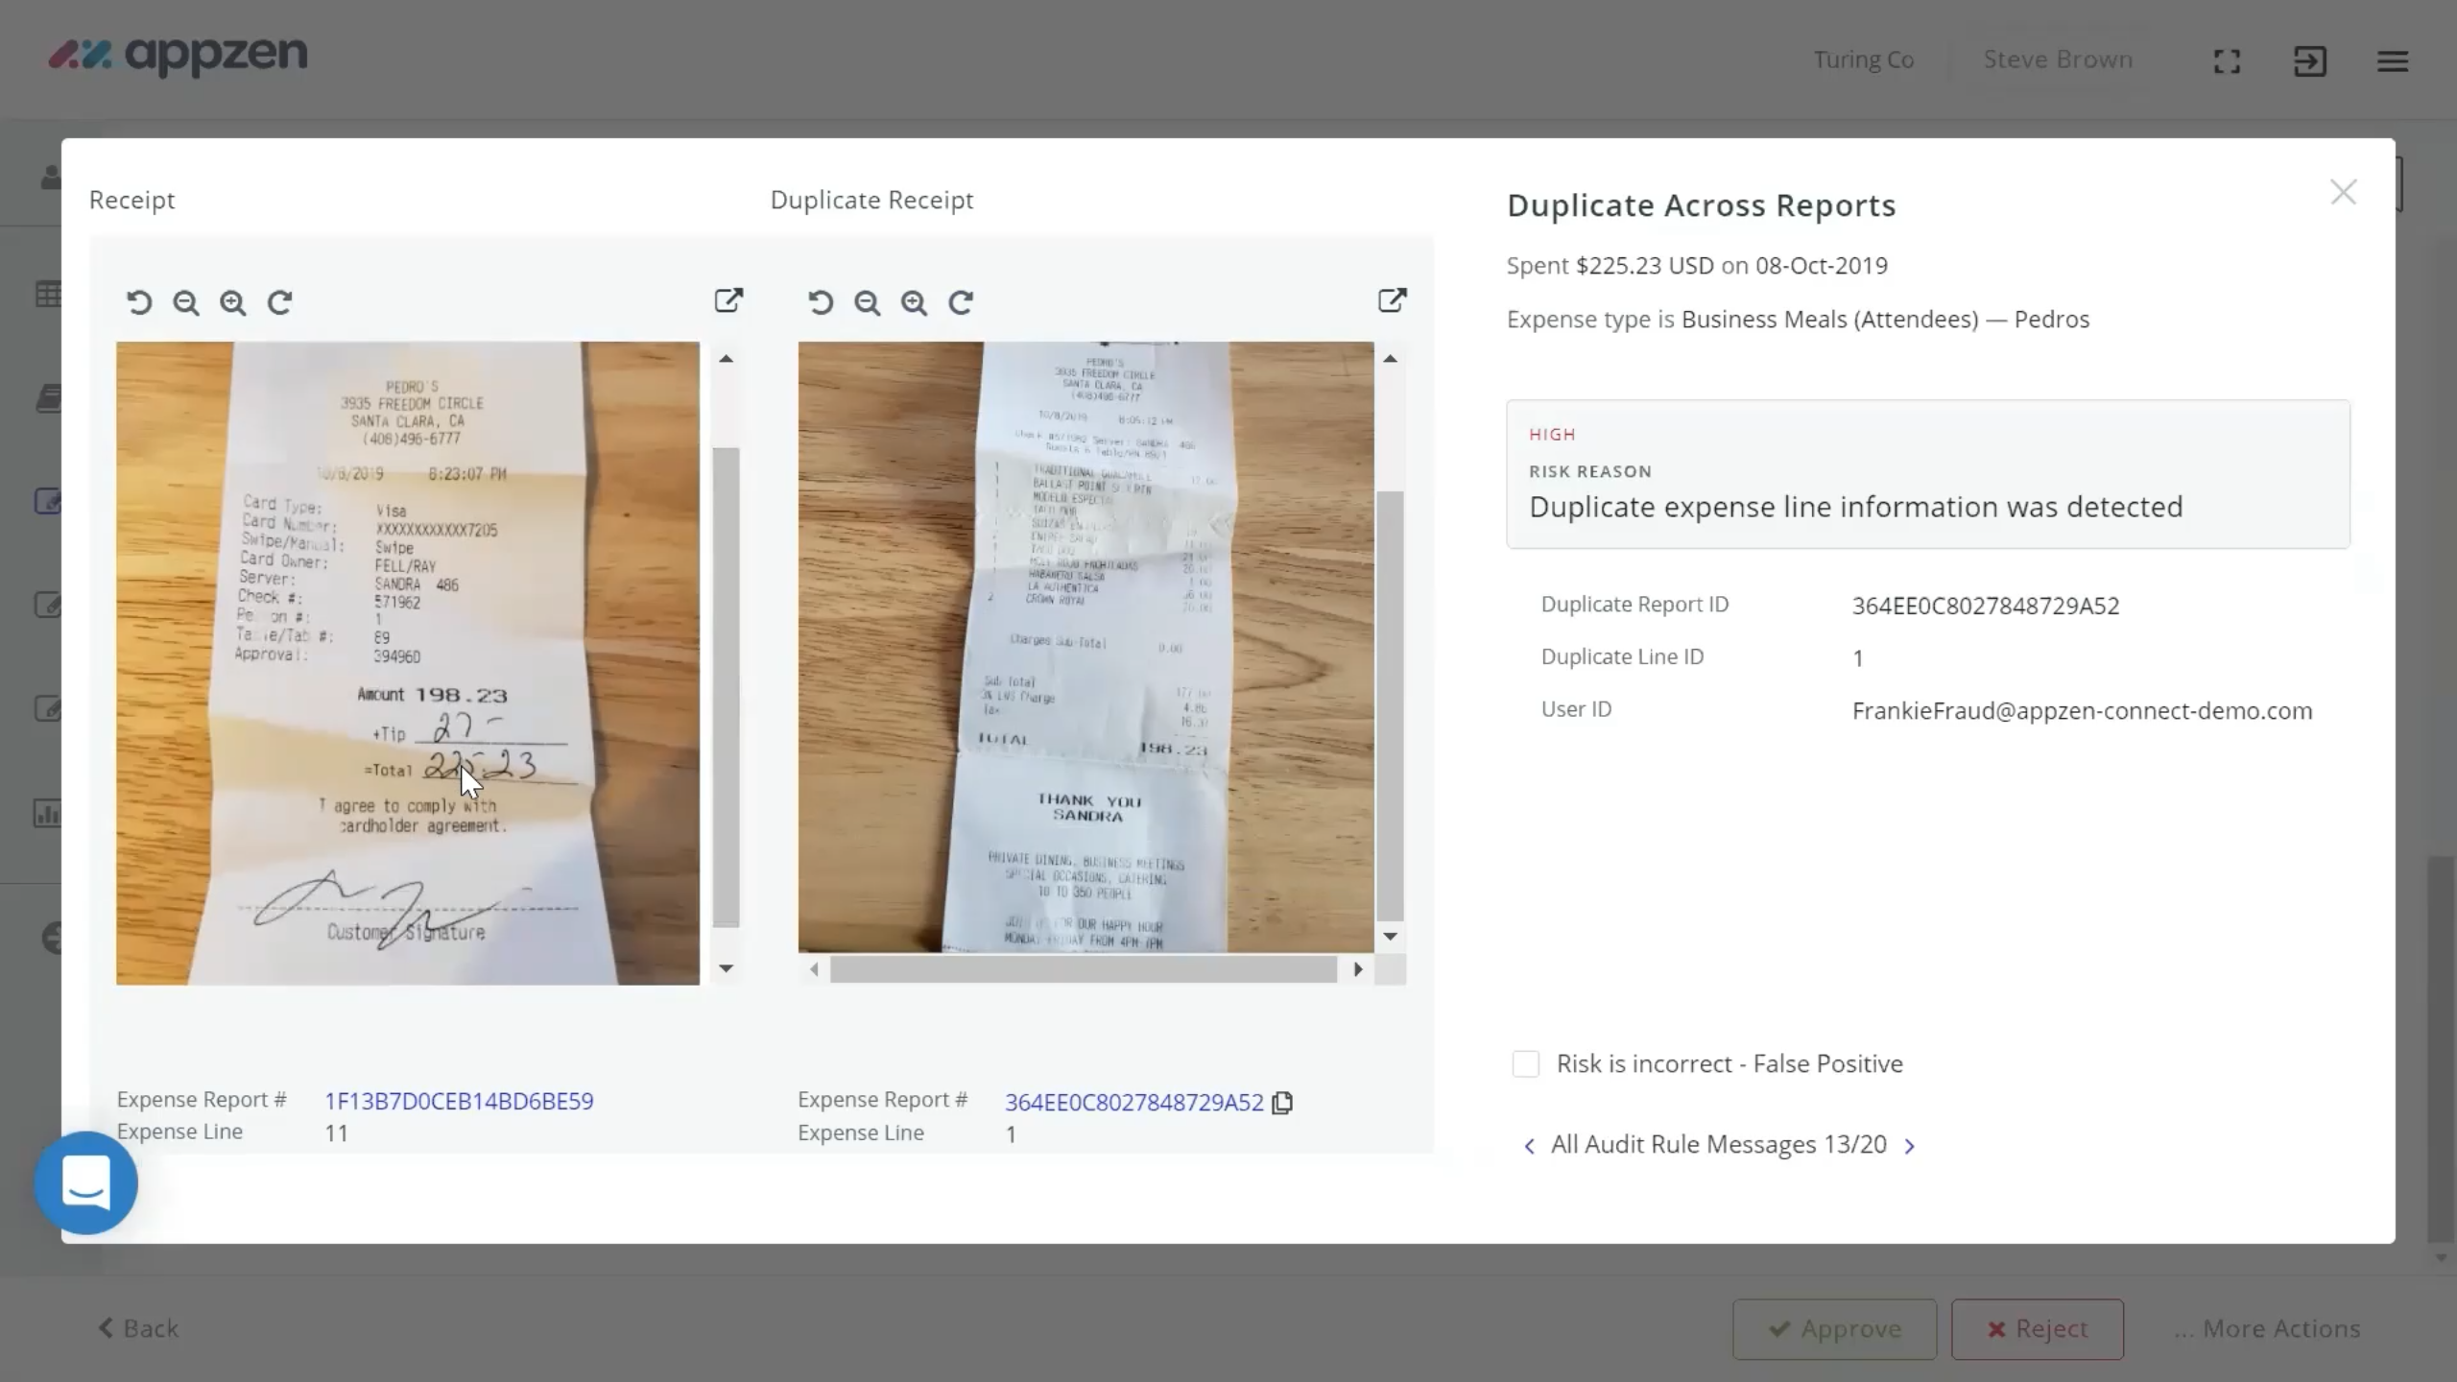This screenshot has height=1382, width=2457.
Task: Zoom in on the Receipt image
Action: coord(232,302)
